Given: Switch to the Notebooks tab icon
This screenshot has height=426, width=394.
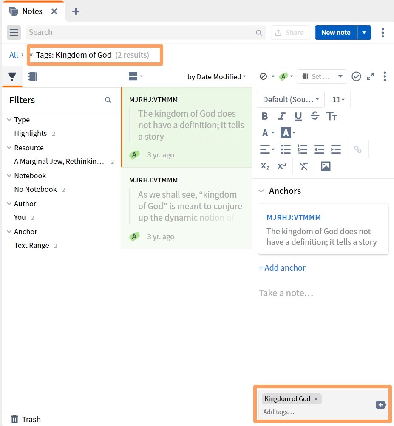Looking at the screenshot, I should click(32, 77).
